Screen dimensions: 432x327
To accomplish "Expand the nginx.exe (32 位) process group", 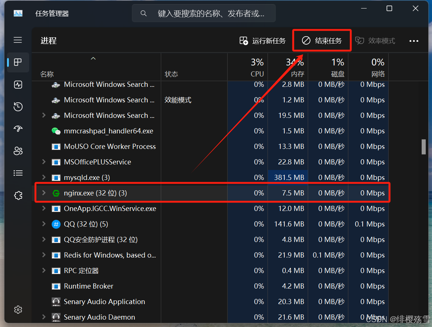I will coord(44,193).
